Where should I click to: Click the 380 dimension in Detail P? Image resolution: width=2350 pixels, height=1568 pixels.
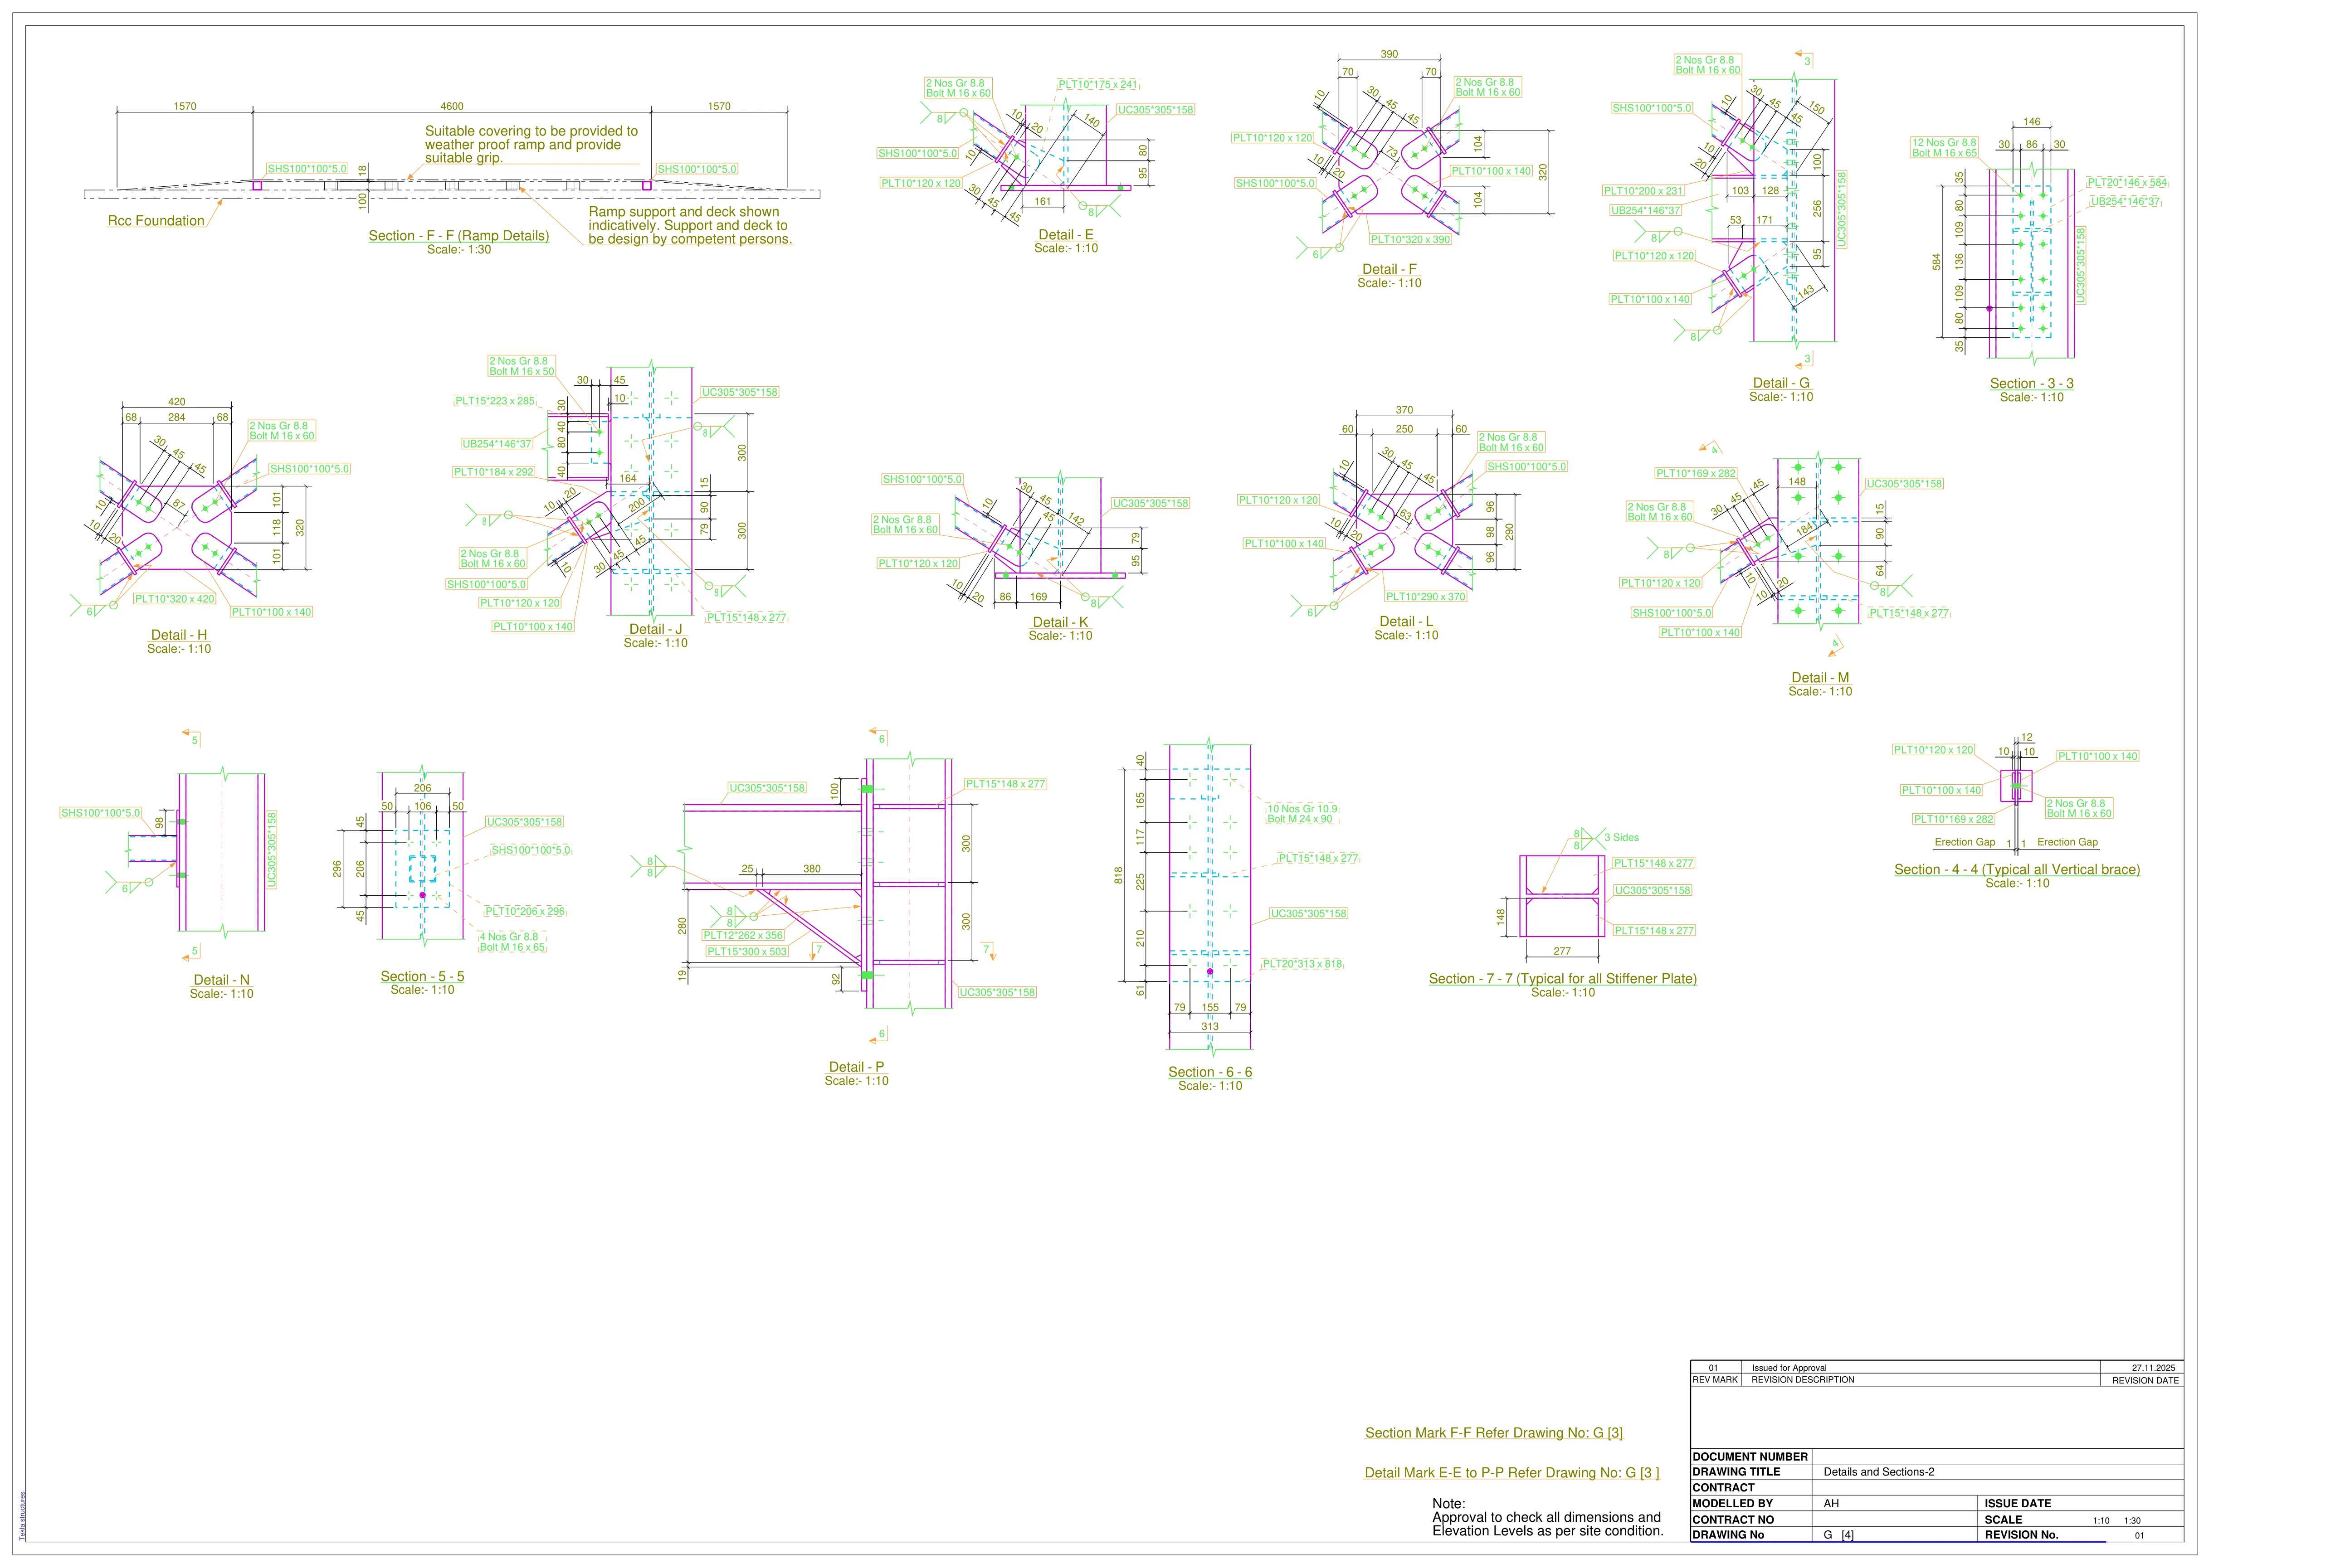tap(812, 869)
